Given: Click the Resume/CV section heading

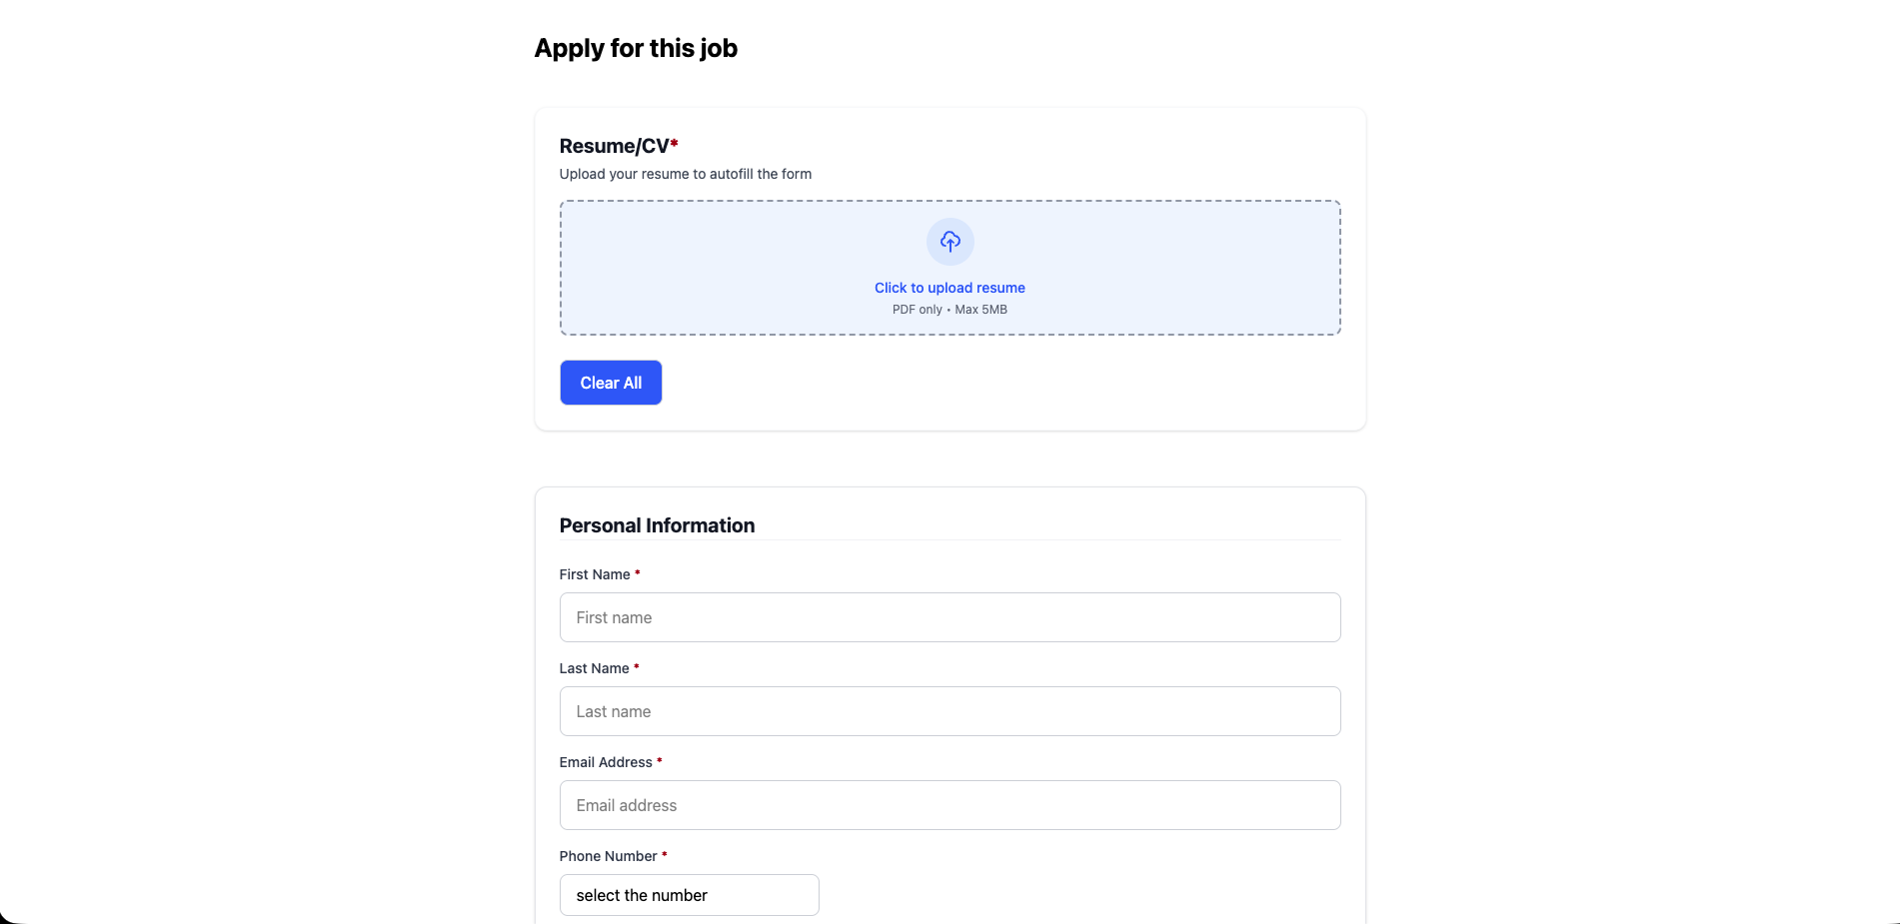Looking at the screenshot, I should tap(613, 146).
